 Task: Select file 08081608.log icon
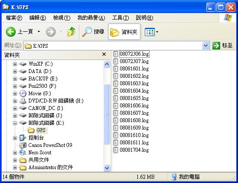115,120
